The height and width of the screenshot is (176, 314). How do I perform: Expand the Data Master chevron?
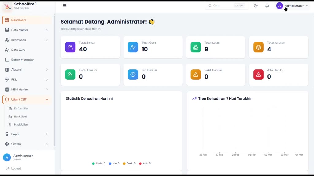[47, 30]
